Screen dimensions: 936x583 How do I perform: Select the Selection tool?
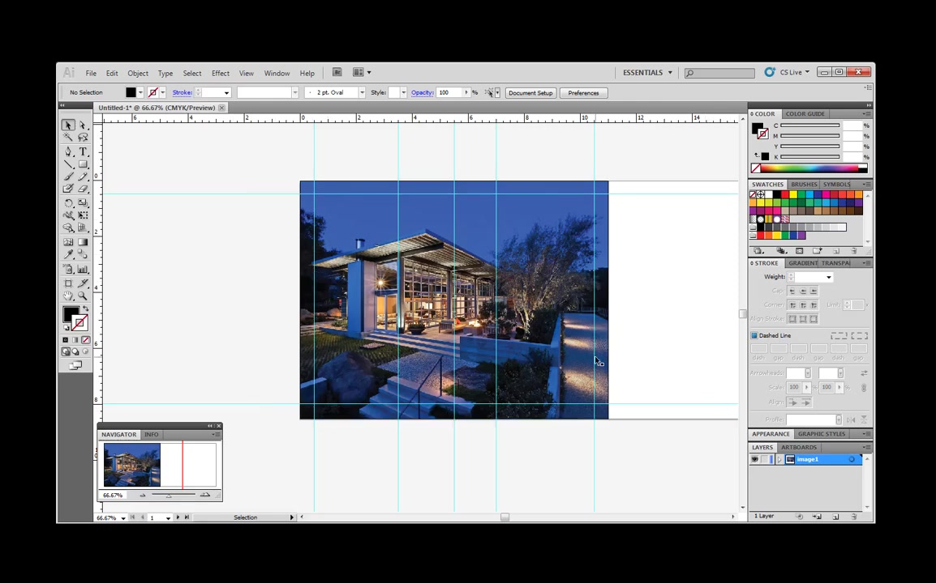click(x=68, y=124)
